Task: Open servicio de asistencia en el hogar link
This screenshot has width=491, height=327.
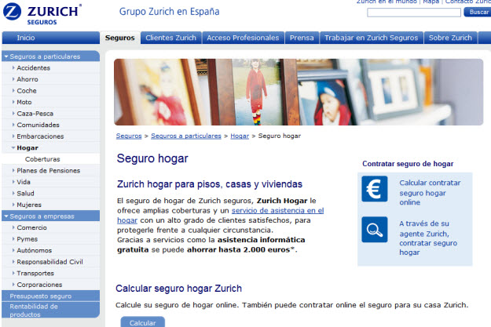Action: [277, 210]
